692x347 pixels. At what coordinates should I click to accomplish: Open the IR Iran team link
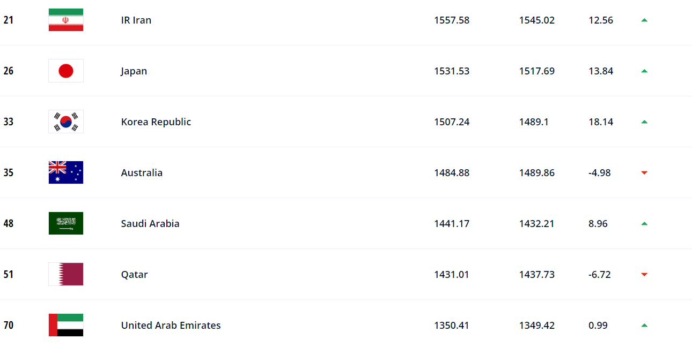click(x=136, y=20)
